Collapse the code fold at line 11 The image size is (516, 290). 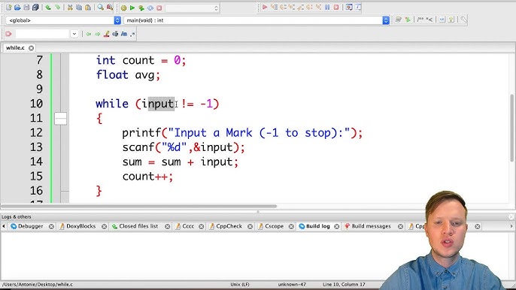pyautogui.click(x=60, y=119)
